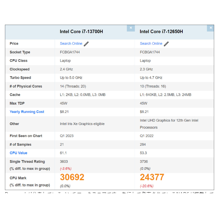Click the Price row label
Screen dimensions: 216x216
pos(14,44)
